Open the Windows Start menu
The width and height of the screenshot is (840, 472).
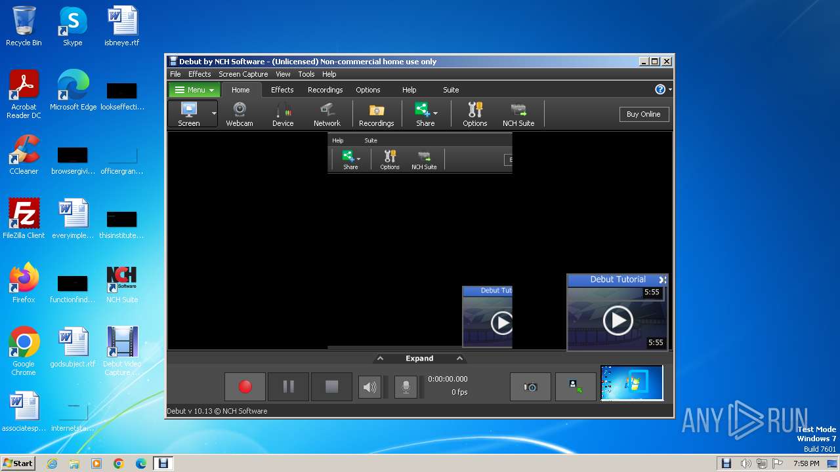(x=18, y=463)
